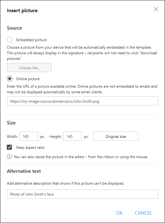
Task: Click the Alternative text heading
Action: [24, 171]
